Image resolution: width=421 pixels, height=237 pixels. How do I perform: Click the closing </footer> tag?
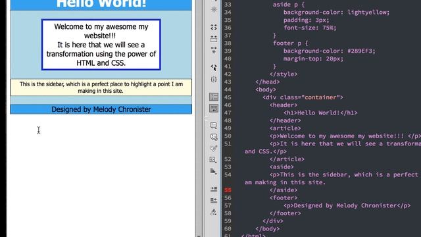285,213
